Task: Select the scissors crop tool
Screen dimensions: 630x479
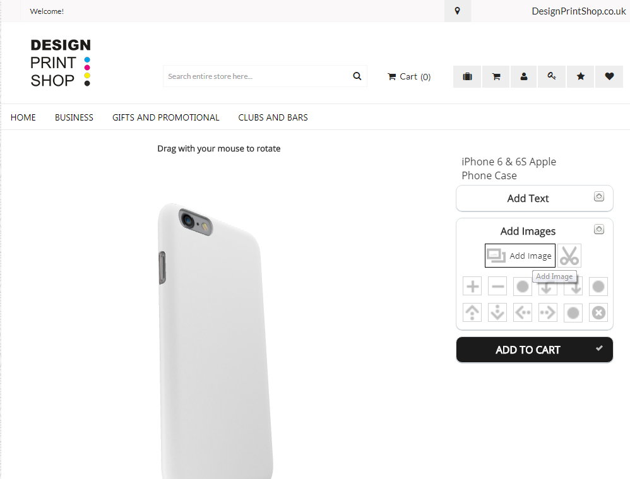Action: coord(569,256)
